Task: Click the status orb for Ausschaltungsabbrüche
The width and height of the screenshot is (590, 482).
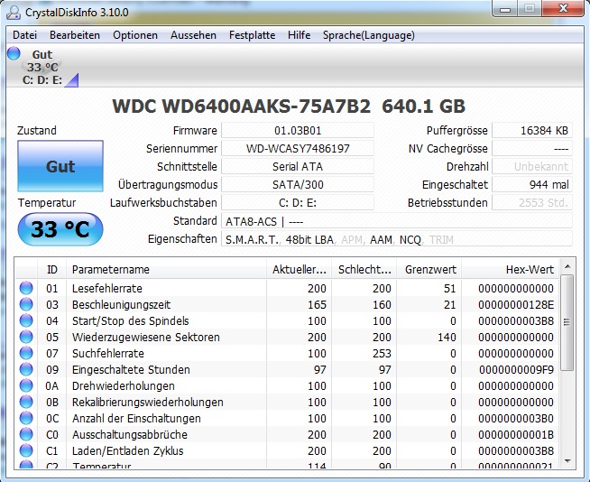Action: (x=26, y=434)
